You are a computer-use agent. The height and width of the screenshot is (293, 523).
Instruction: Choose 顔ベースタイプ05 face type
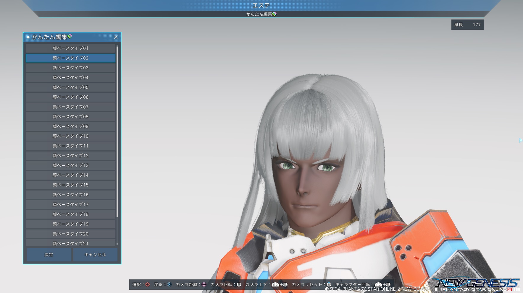[x=70, y=87]
